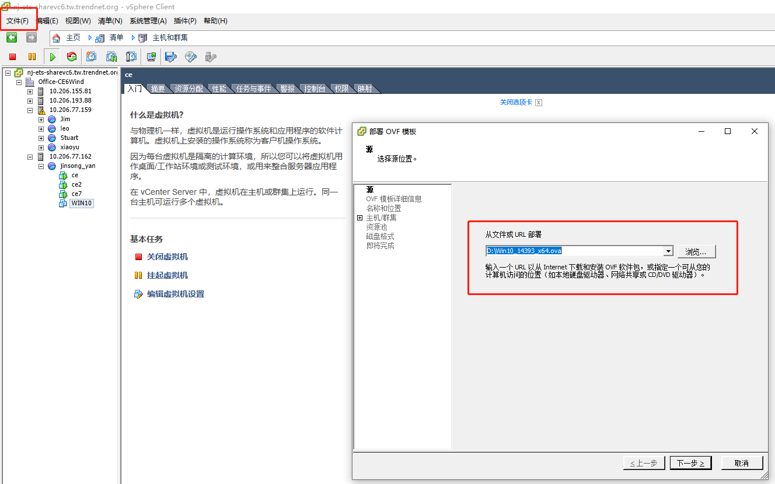Viewport: 775px width, 484px height.
Task: Click the red power off toolbar icon
Action: pos(12,57)
